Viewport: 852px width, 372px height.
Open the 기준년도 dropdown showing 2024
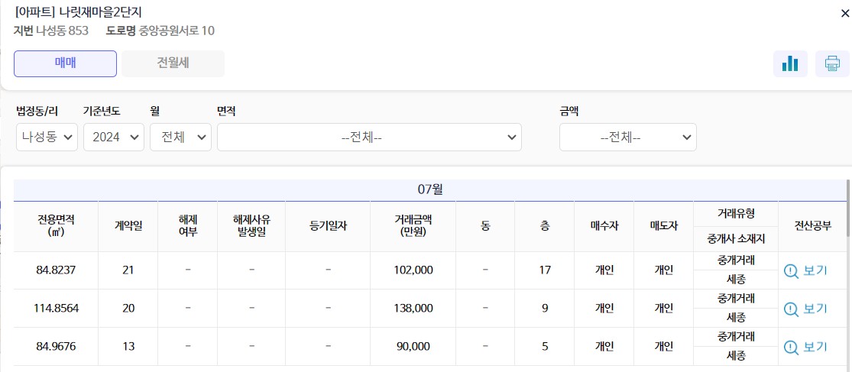114,137
